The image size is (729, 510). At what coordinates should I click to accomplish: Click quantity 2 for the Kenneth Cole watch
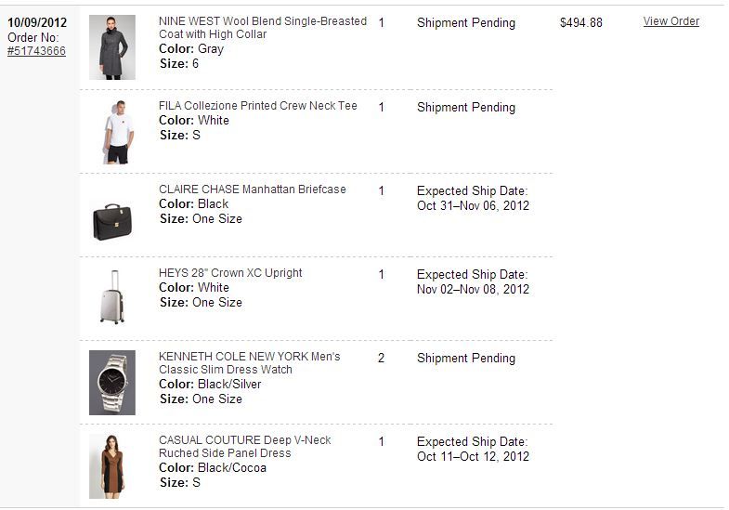click(x=381, y=358)
